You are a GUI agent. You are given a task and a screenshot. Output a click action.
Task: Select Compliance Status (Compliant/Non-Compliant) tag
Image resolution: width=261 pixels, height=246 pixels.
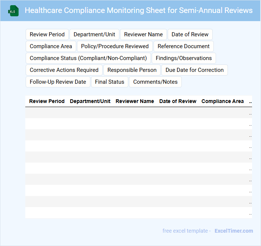point(88,58)
